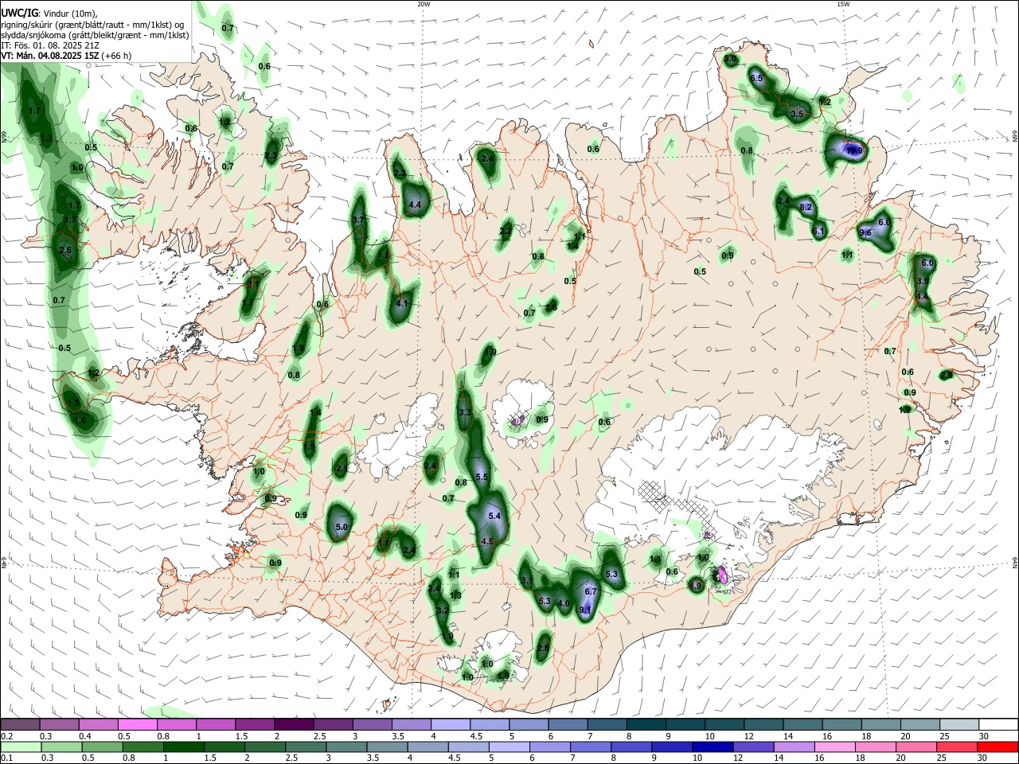Click the 4.1 value label

[402, 303]
